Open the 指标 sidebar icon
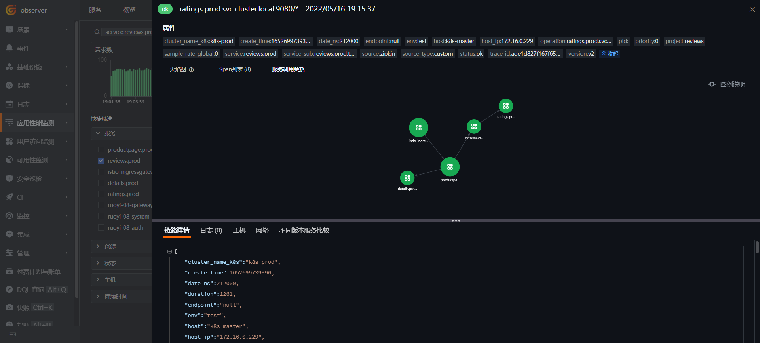 [9, 85]
